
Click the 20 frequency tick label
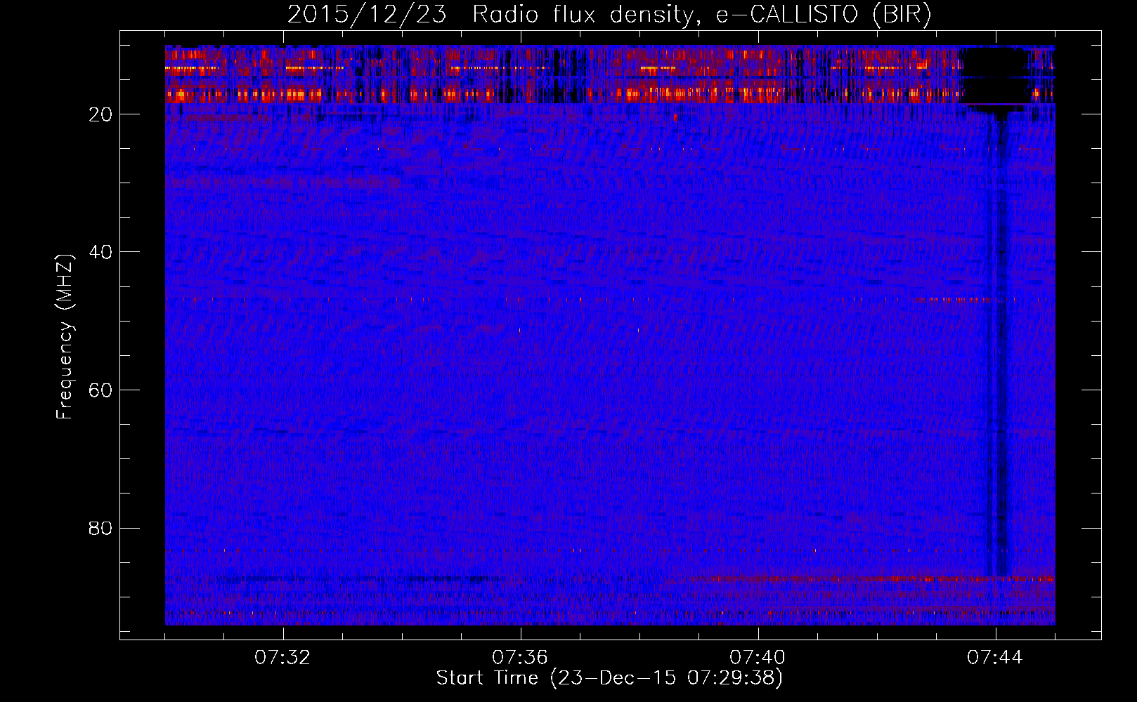tap(101, 114)
